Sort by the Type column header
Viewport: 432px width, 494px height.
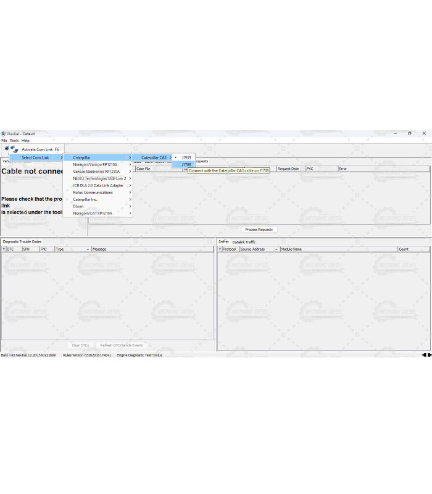pyautogui.click(x=72, y=249)
